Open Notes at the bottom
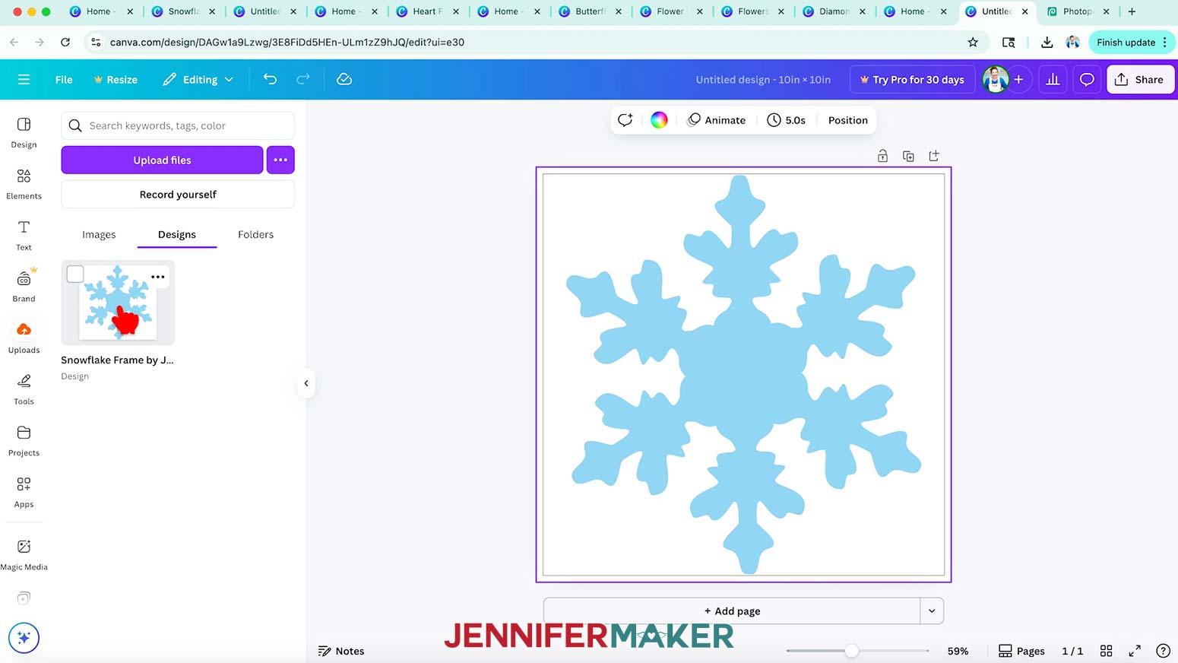 tap(341, 651)
